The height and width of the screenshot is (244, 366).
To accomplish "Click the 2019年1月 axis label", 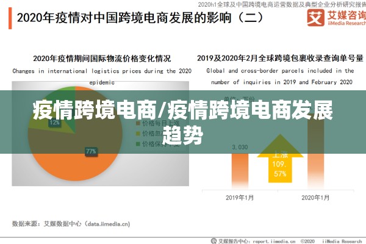I will click(x=240, y=198).
